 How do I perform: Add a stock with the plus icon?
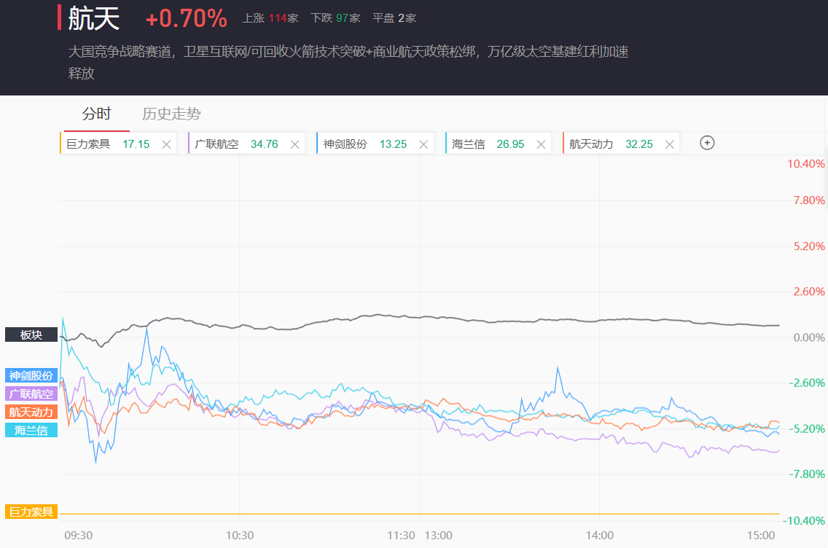[x=706, y=143]
